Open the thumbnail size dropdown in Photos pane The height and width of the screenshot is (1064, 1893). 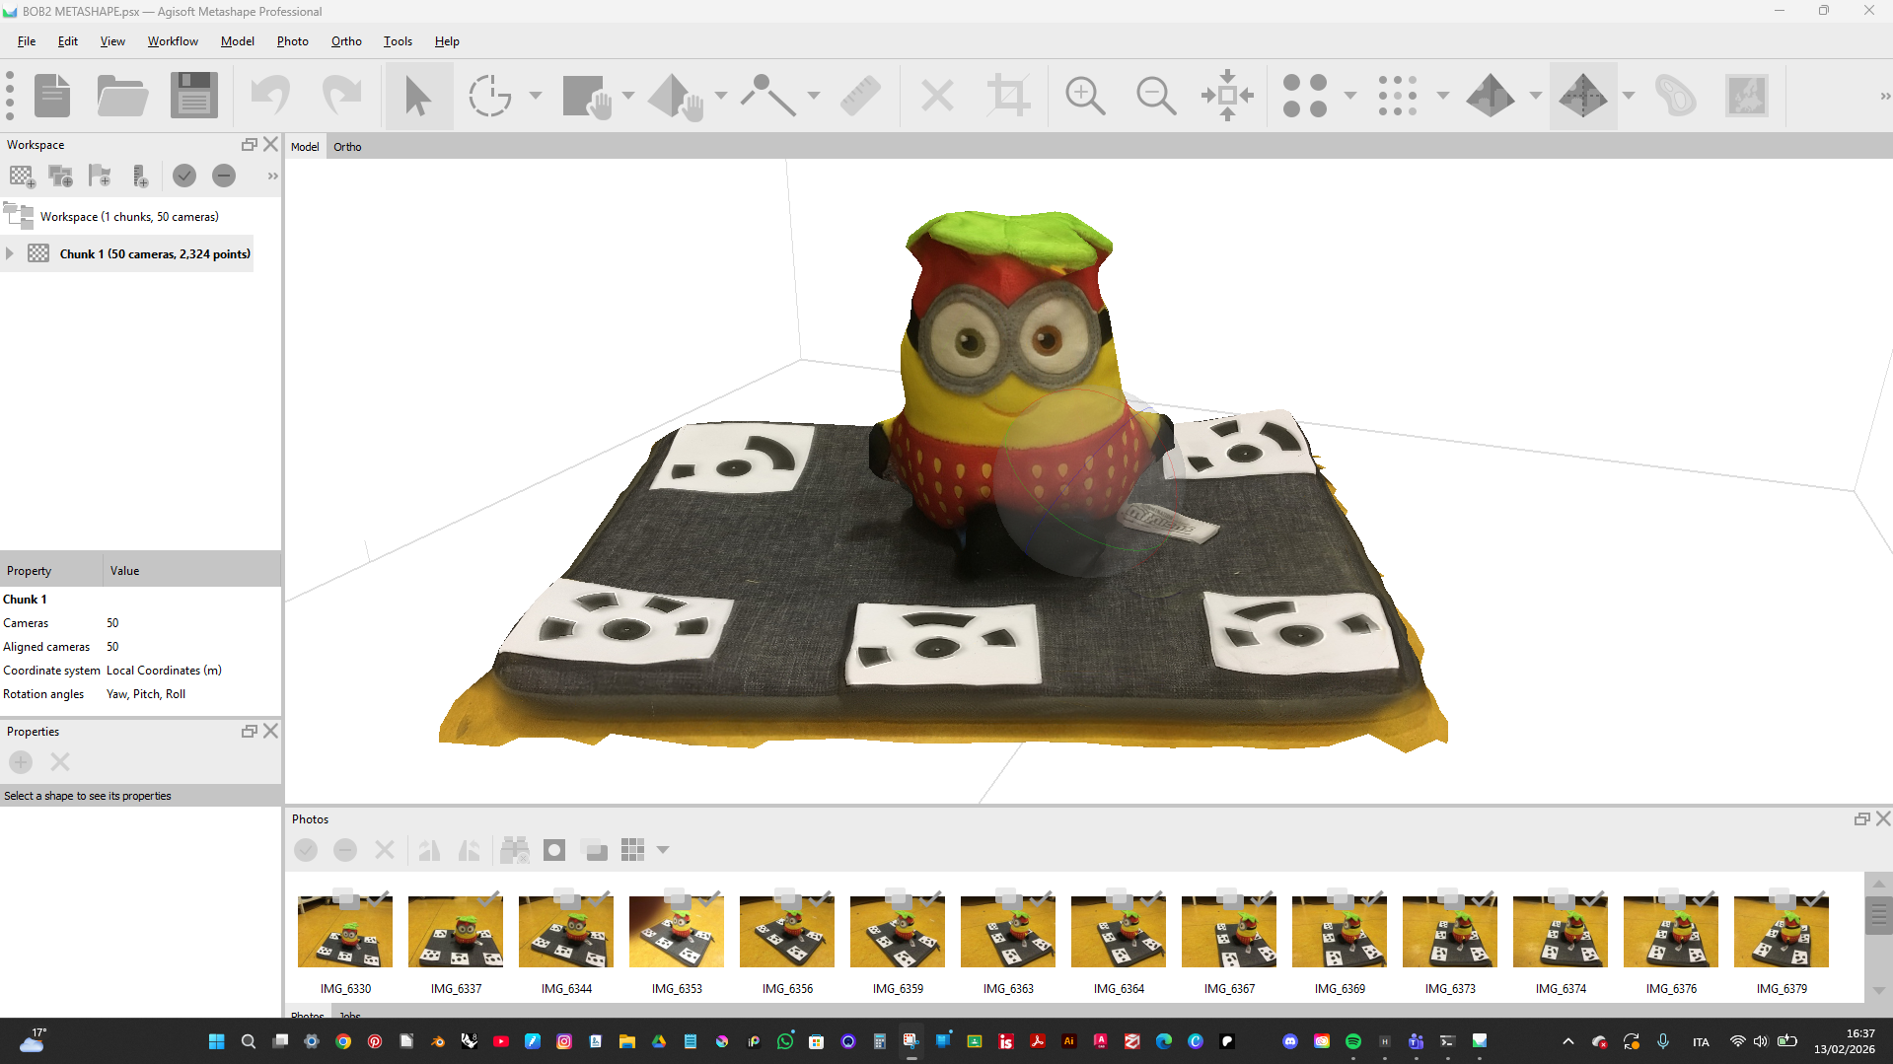[x=661, y=849]
